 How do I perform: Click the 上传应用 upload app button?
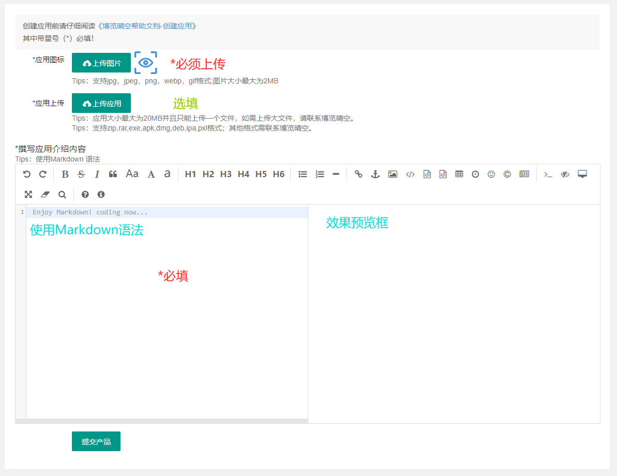[x=101, y=103]
